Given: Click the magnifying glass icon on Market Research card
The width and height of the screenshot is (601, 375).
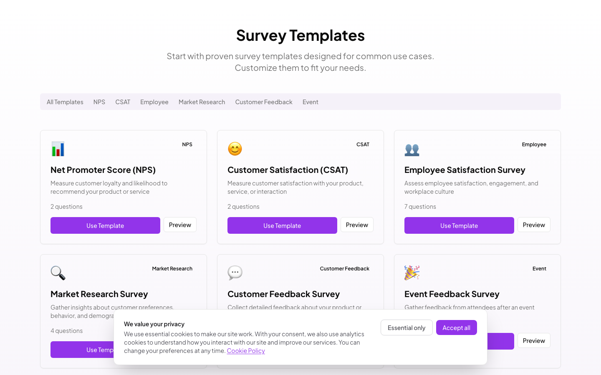Looking at the screenshot, I should pyautogui.click(x=58, y=273).
